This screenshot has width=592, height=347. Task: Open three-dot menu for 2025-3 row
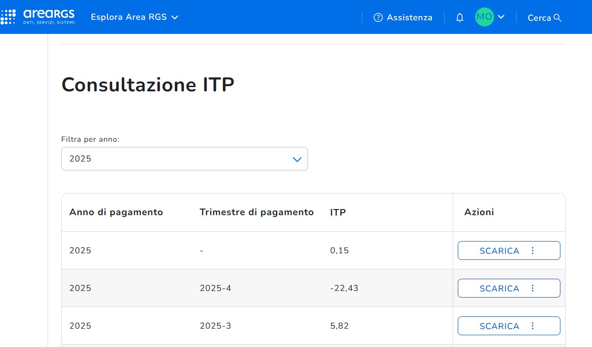[533, 326]
